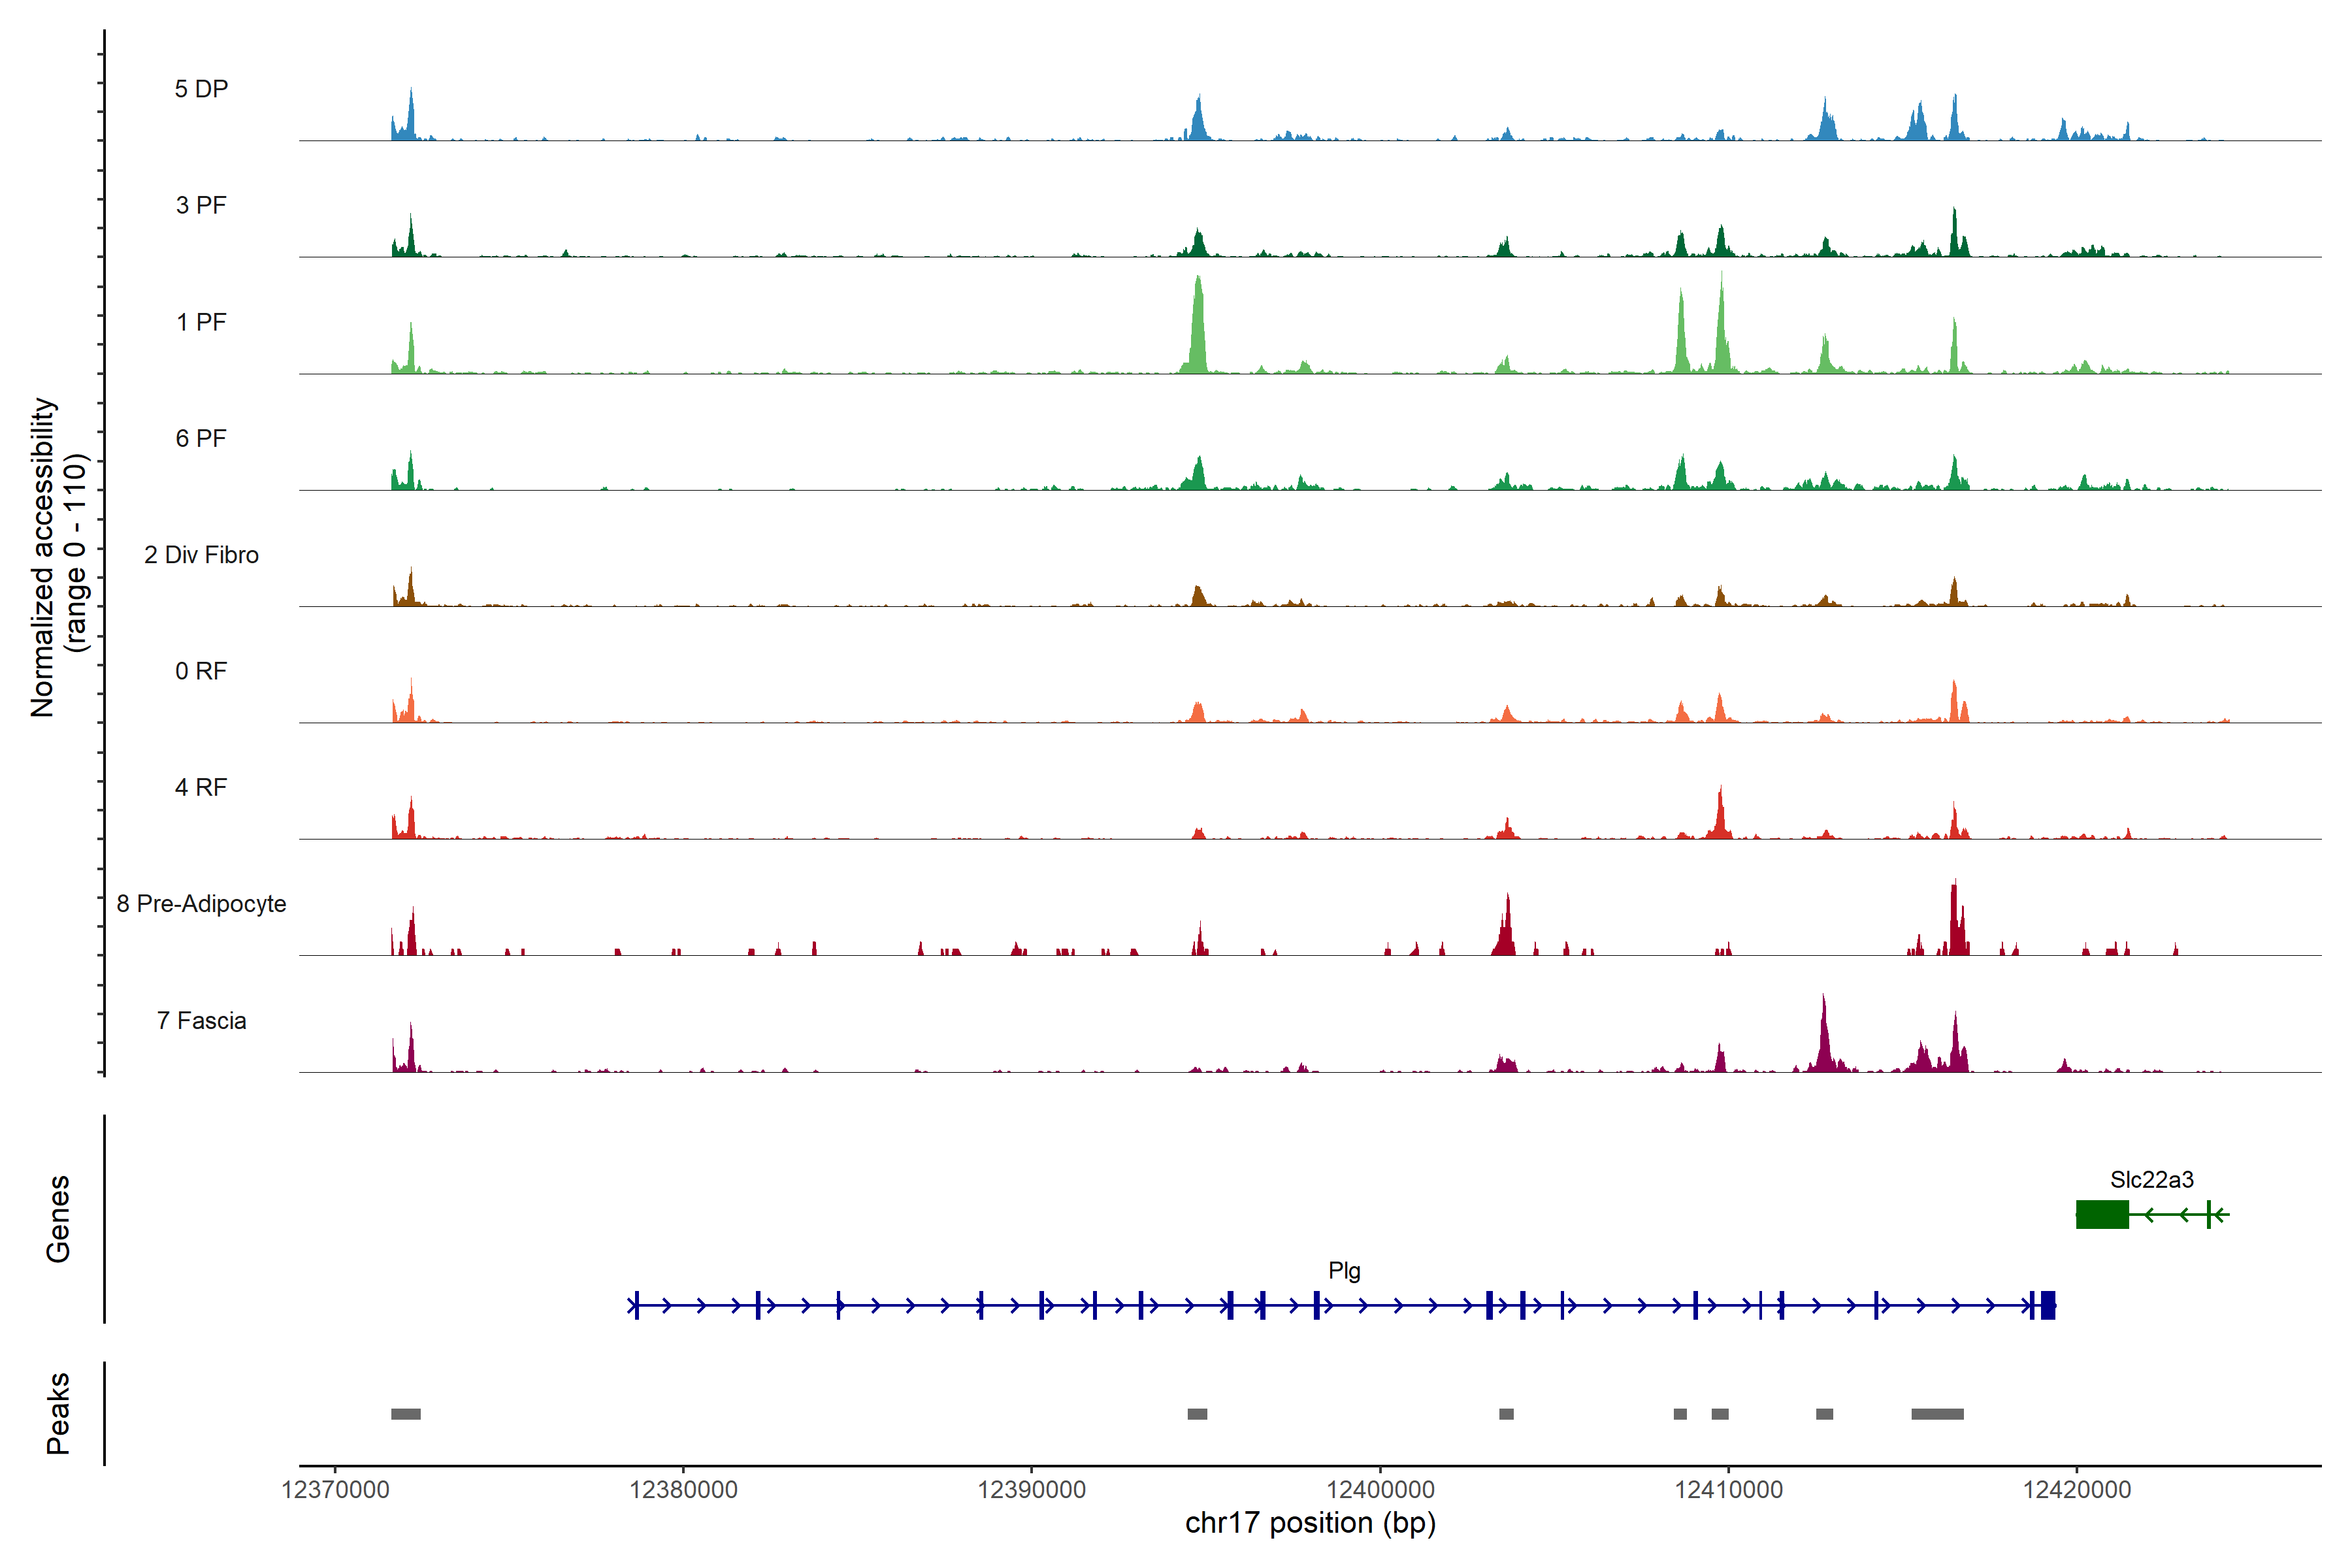Screen dimensions: 2352x1568
Task: Click the Genes panel label
Action: point(58,1218)
